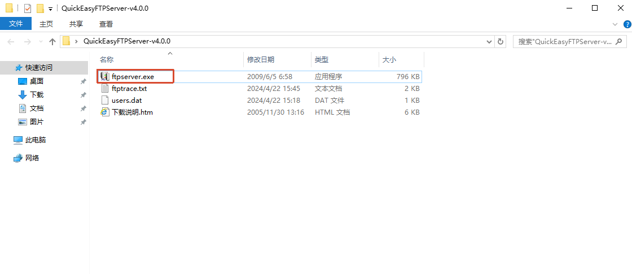
Task: Unpin 图片 via its pin icon
Action: click(x=83, y=122)
